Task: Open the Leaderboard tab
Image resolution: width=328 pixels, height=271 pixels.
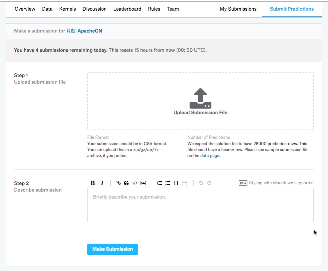Action: point(127,9)
